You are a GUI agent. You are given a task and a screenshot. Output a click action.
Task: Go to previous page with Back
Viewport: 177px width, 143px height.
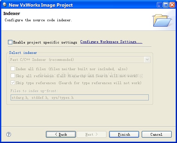[x=61, y=134]
